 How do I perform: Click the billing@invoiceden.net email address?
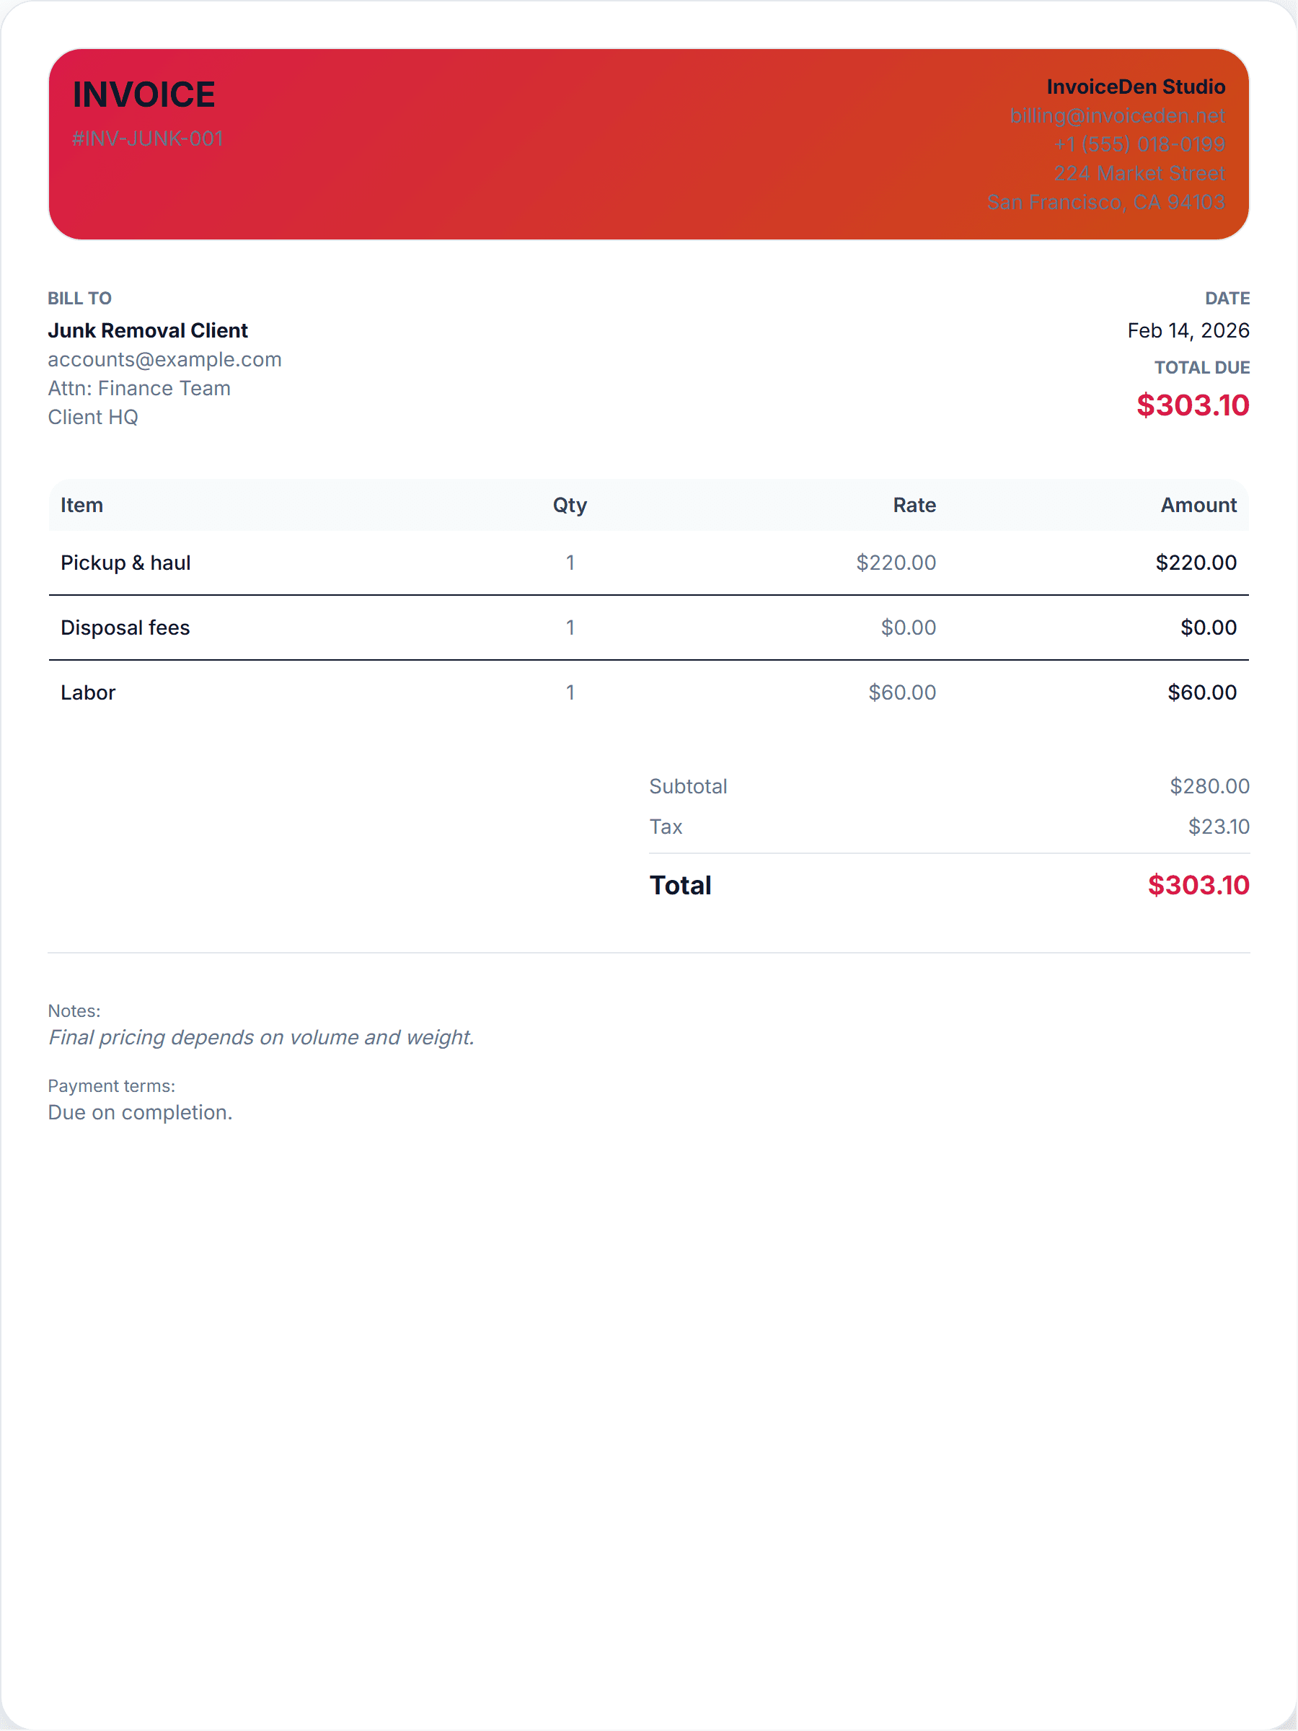point(1116,116)
